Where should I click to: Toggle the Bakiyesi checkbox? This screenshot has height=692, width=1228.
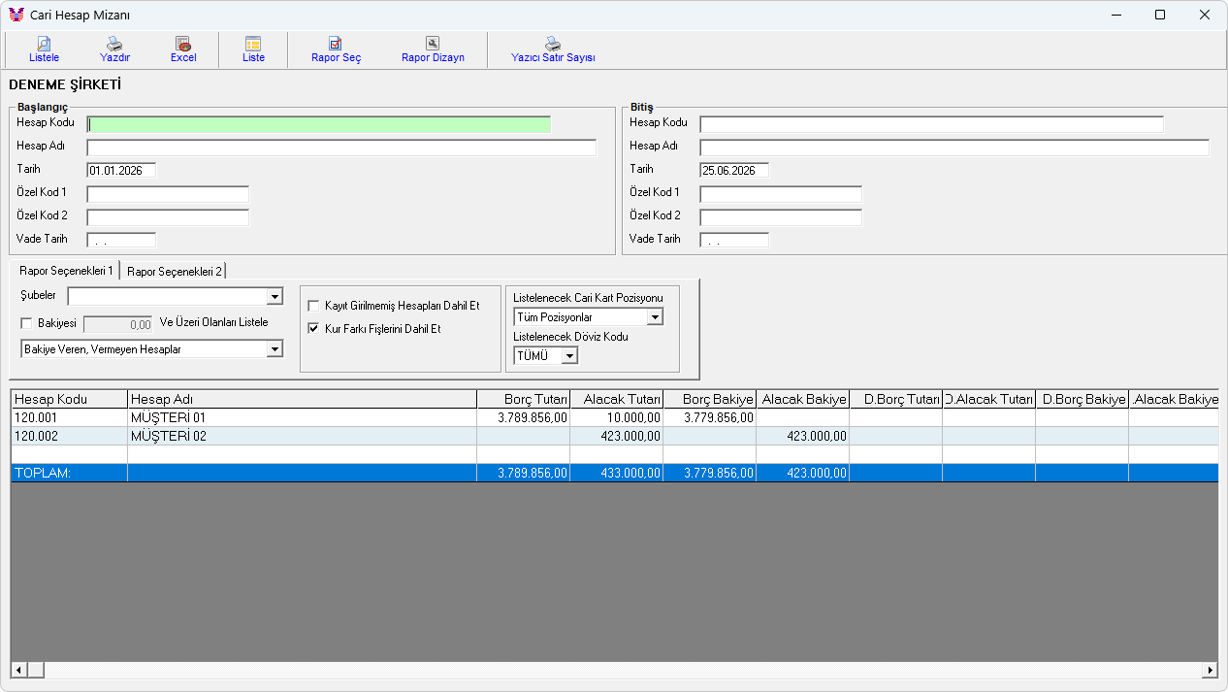26,323
